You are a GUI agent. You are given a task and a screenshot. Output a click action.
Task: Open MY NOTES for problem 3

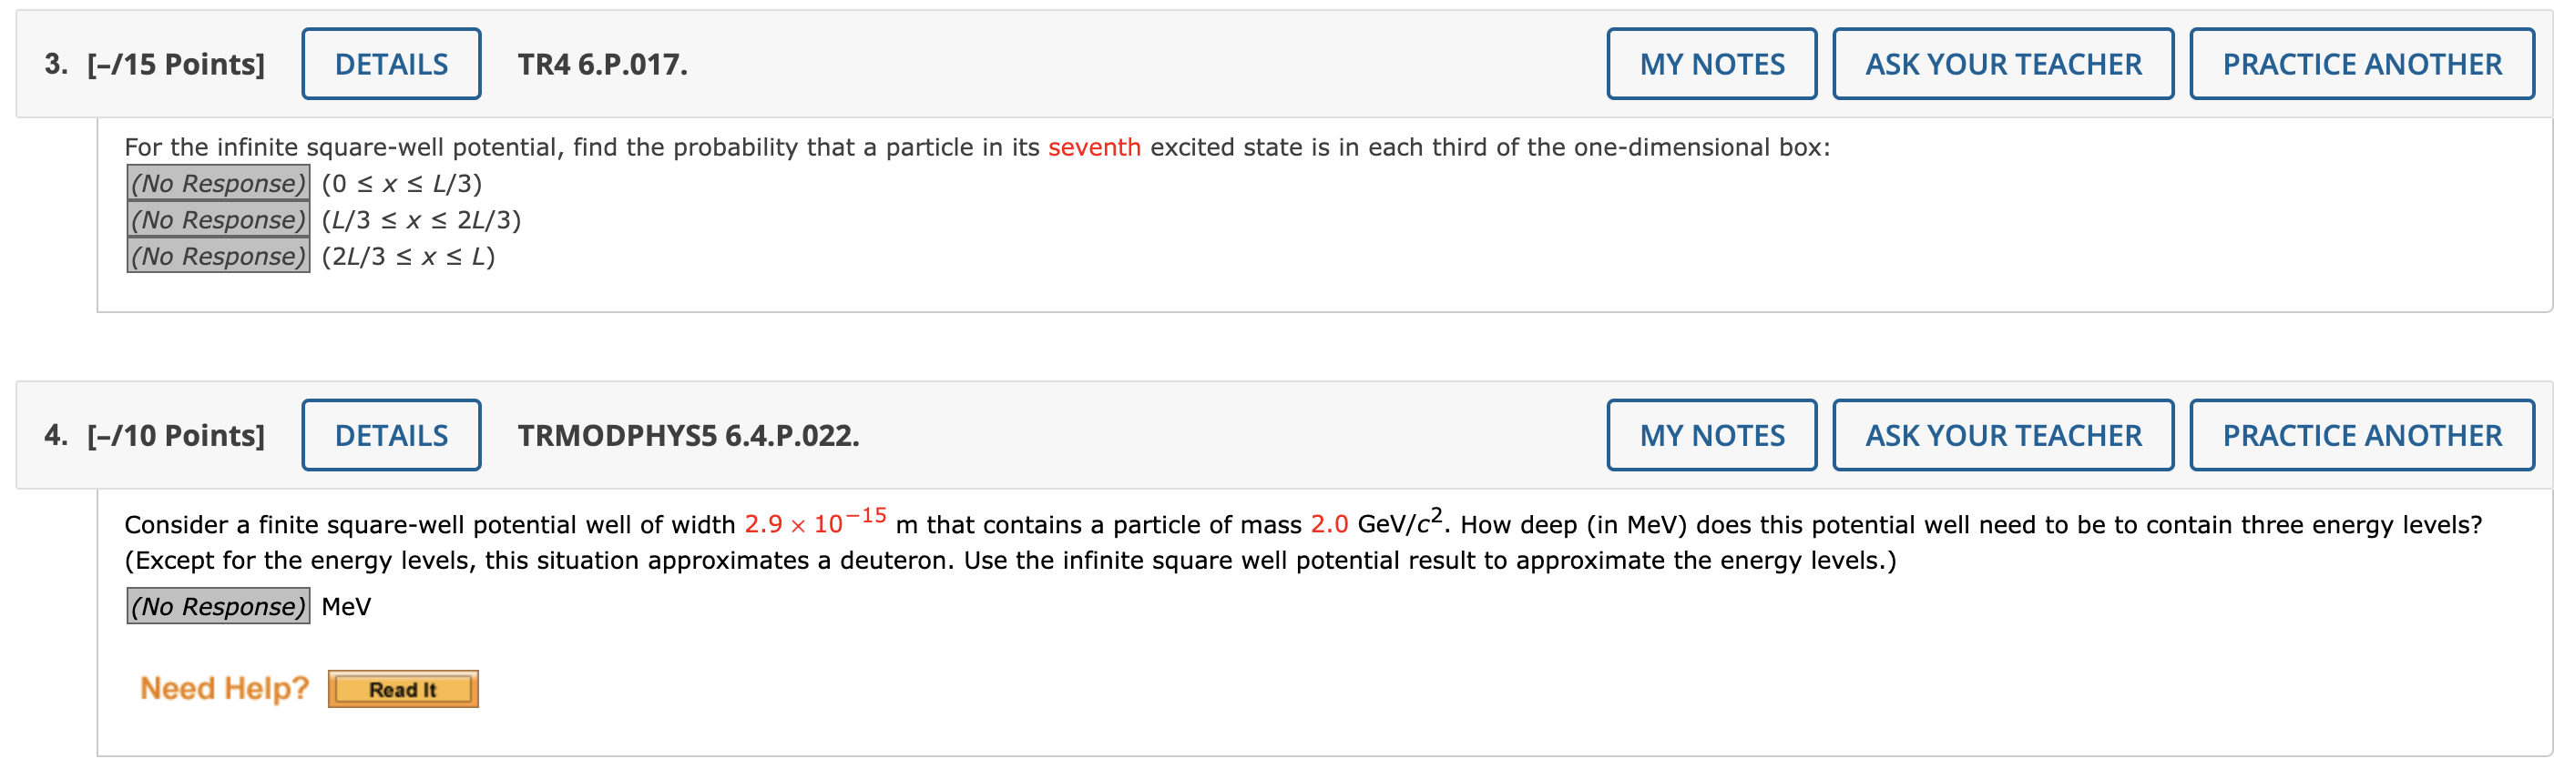pyautogui.click(x=1711, y=63)
